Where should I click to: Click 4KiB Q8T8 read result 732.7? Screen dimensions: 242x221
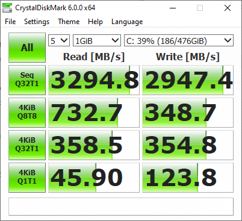pos(94,113)
